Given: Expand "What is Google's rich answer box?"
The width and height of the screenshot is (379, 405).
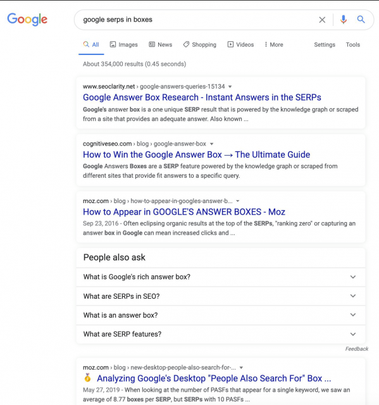Looking at the screenshot, I should pos(221,277).
